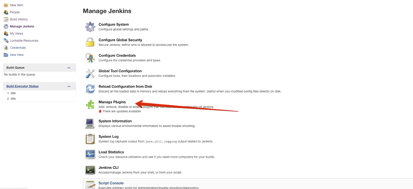The height and width of the screenshot is (189, 413).
Task: Click the Build History notepad icon
Action: coord(6,19)
